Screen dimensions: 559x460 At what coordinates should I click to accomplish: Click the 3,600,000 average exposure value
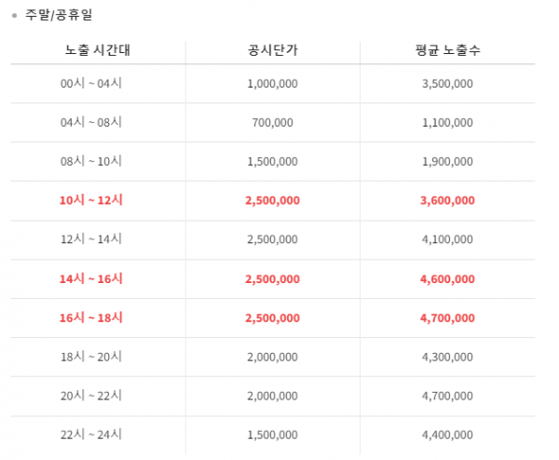(447, 200)
